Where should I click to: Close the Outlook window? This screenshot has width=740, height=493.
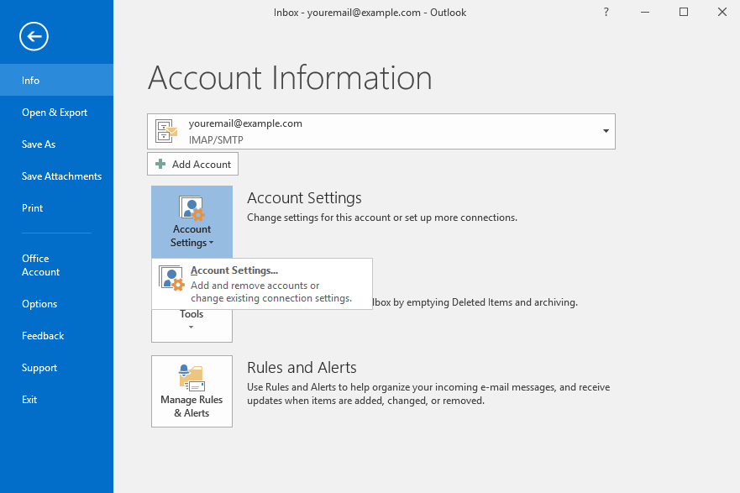pyautogui.click(x=722, y=13)
